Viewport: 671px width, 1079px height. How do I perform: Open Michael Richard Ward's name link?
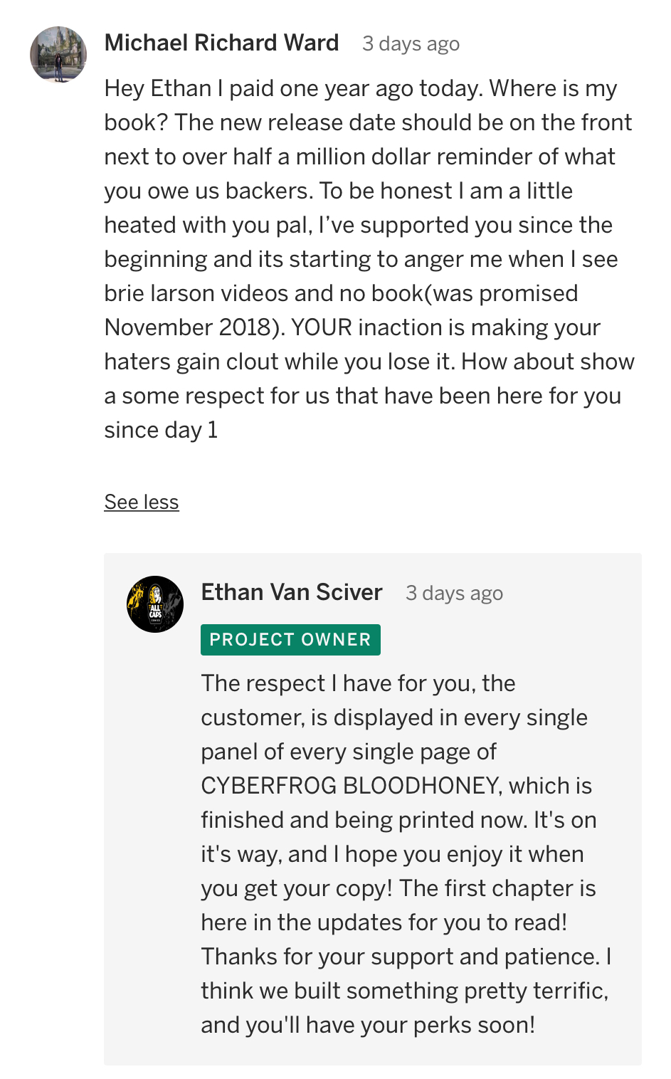tap(221, 43)
